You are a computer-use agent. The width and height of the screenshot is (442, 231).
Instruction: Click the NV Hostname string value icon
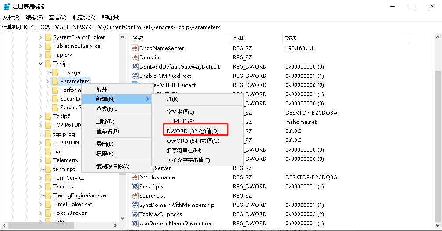135,177
